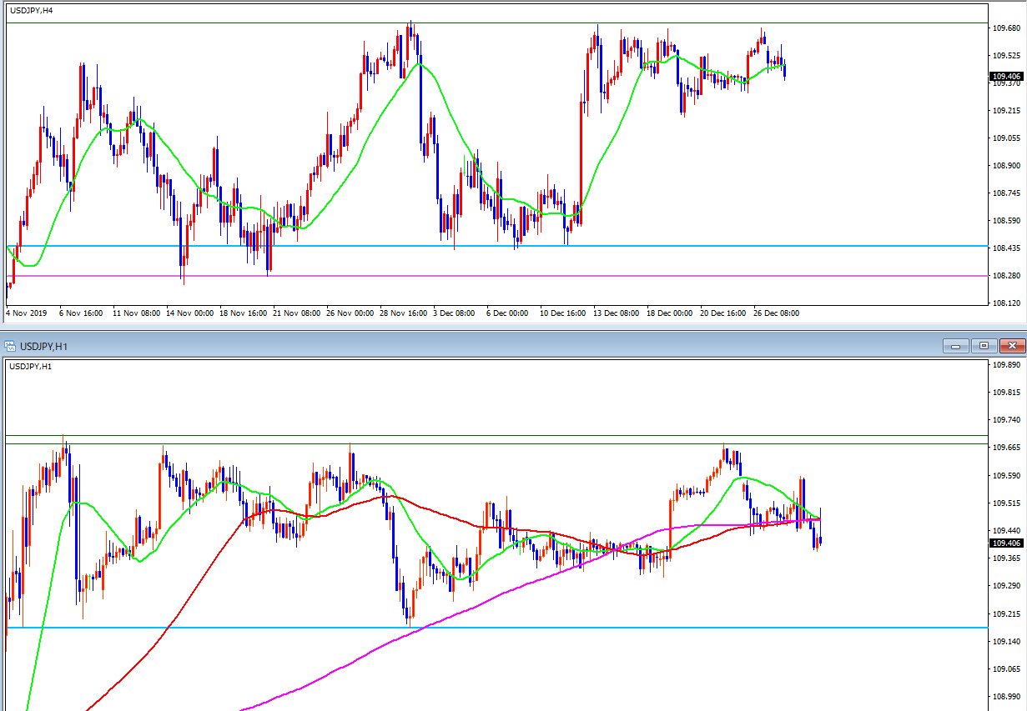Select the blue horizontal support line on H4 chart
This screenshot has width=1027, height=711.
(496, 246)
